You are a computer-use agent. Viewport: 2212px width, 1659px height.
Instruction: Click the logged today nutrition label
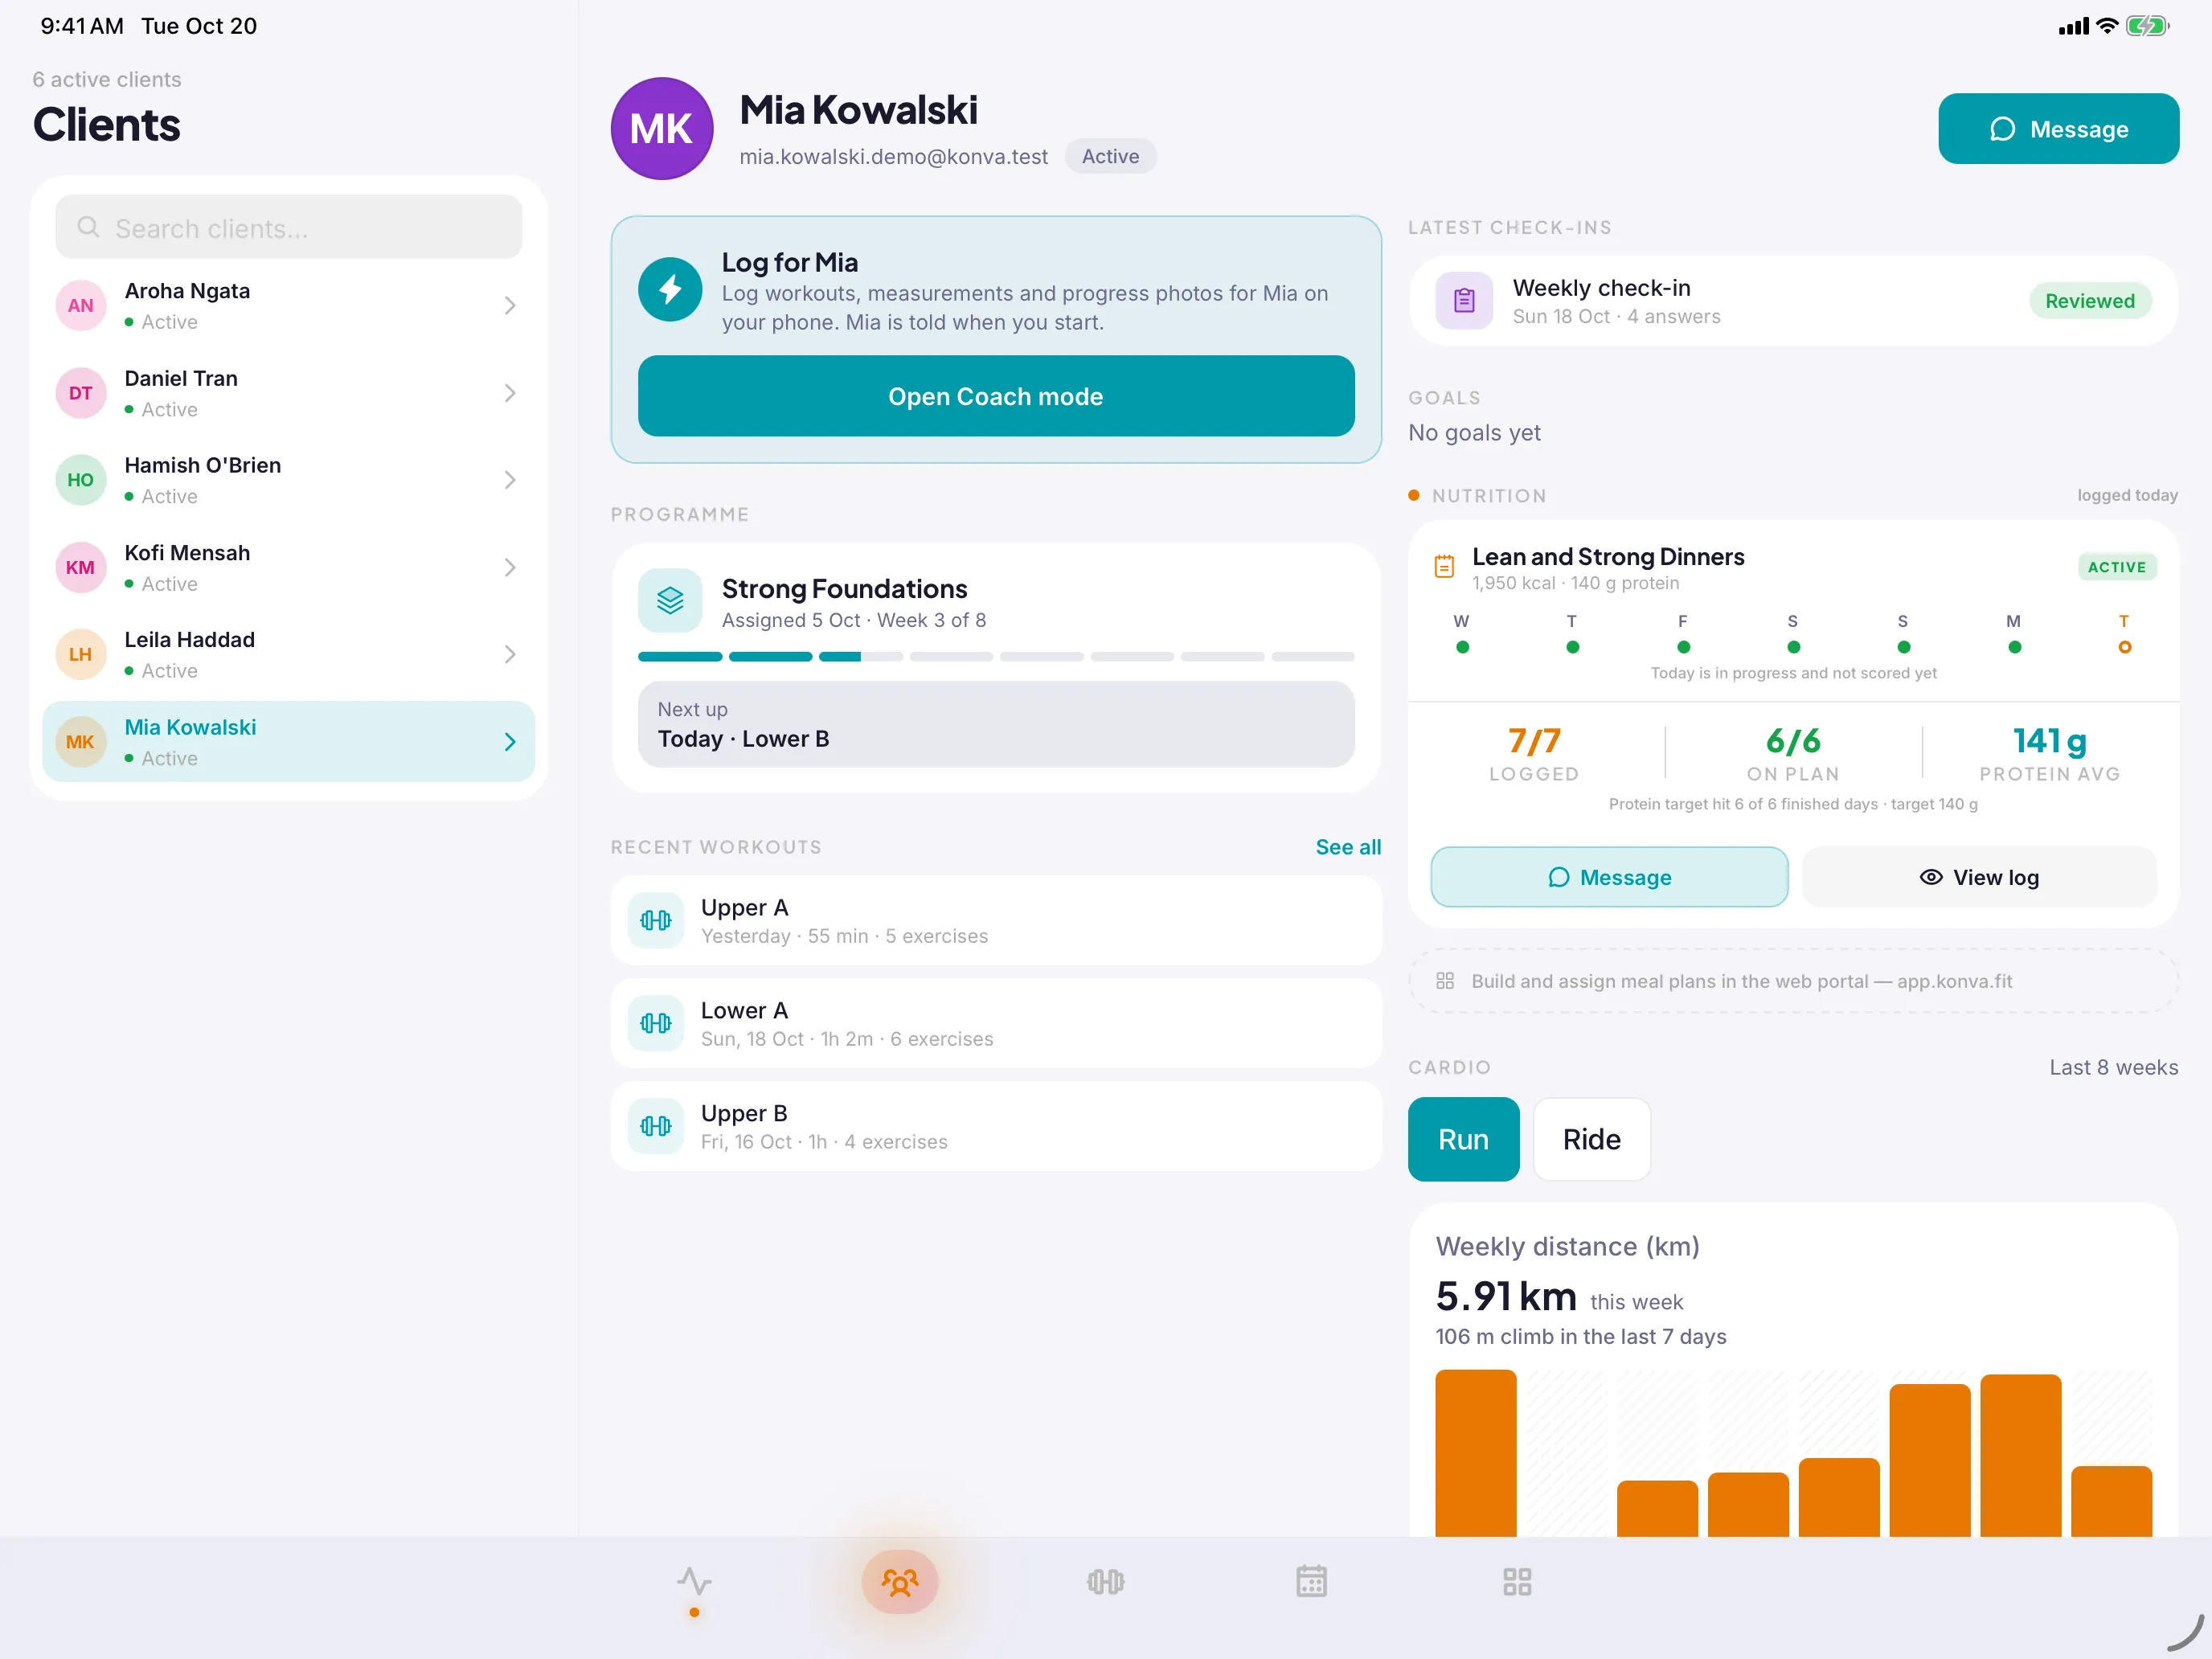[2127, 495]
